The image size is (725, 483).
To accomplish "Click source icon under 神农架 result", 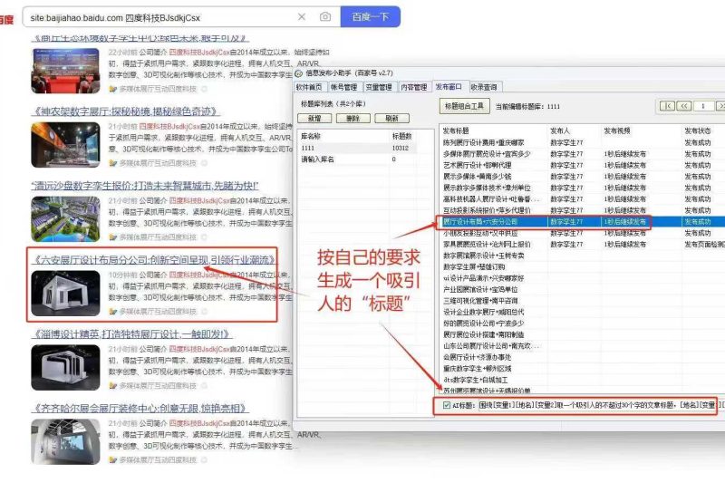I will pyautogui.click(x=112, y=163).
